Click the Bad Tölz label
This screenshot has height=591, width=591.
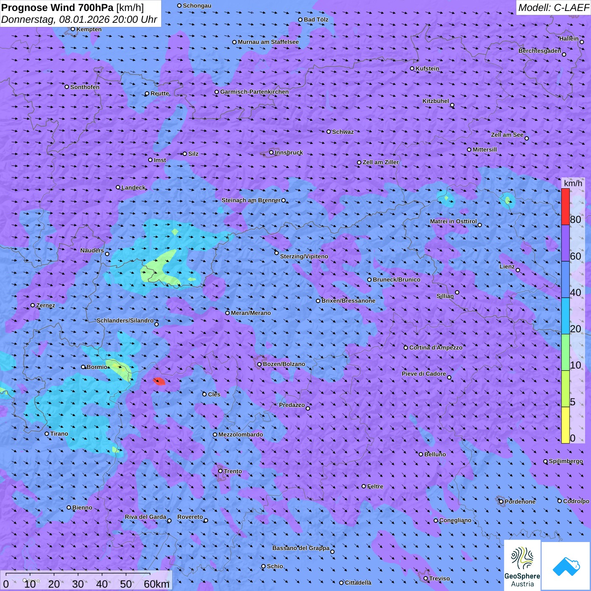316,19
